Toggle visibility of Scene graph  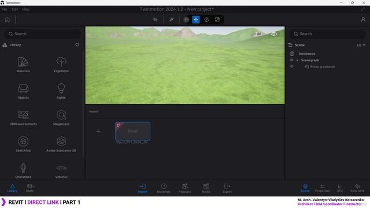[291, 60]
